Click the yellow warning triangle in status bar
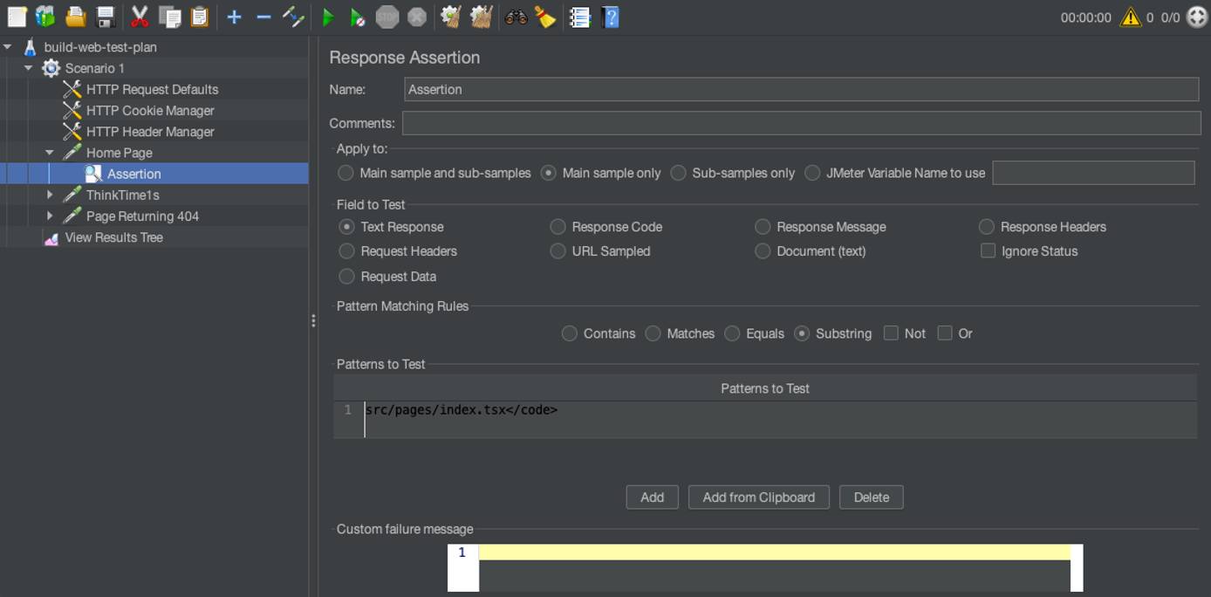The height and width of the screenshot is (597, 1211). pos(1132,15)
